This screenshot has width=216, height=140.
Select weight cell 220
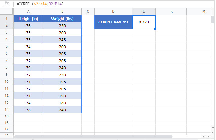[62, 75]
